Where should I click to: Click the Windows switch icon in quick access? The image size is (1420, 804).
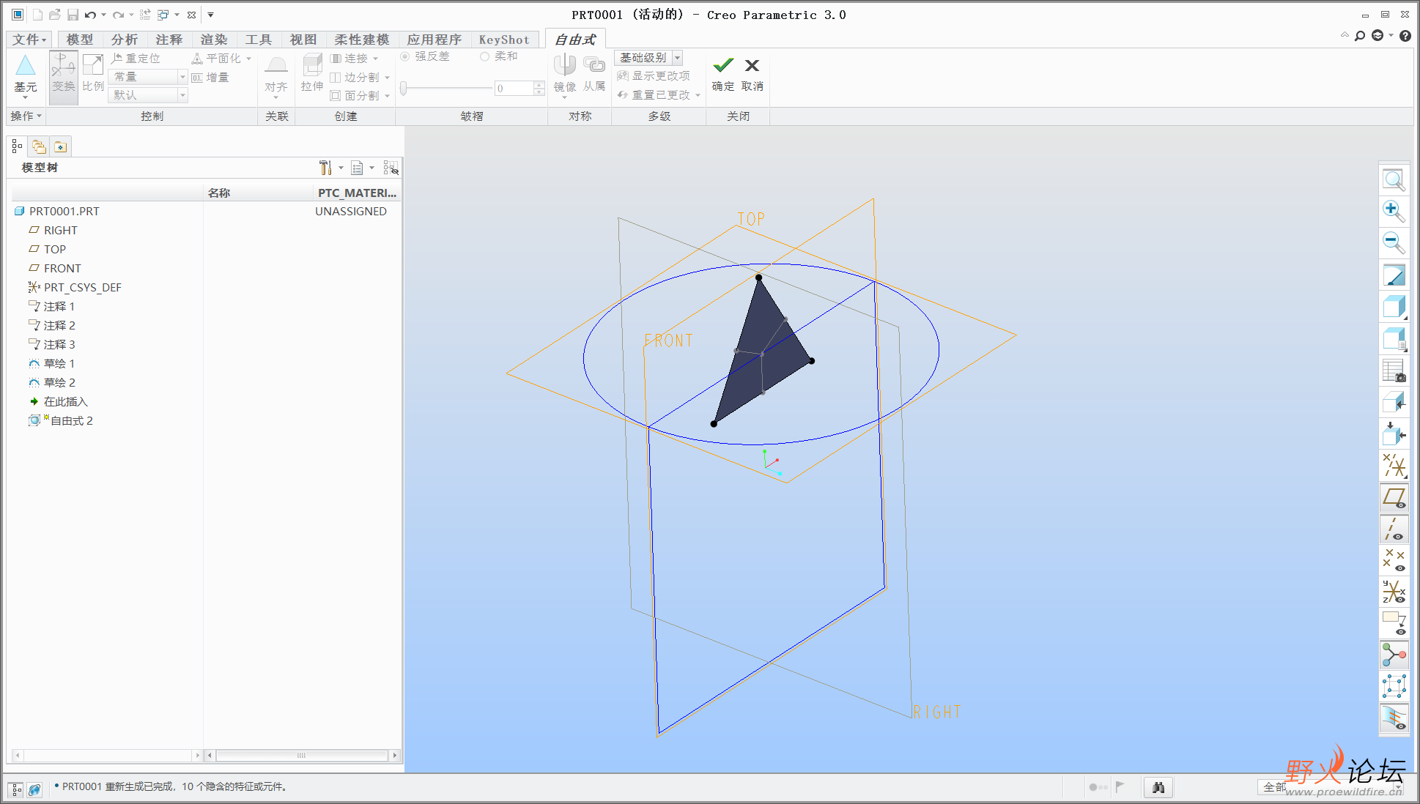click(x=163, y=15)
